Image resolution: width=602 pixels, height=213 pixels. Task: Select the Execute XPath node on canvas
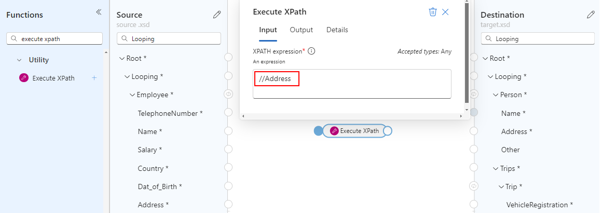click(x=355, y=131)
